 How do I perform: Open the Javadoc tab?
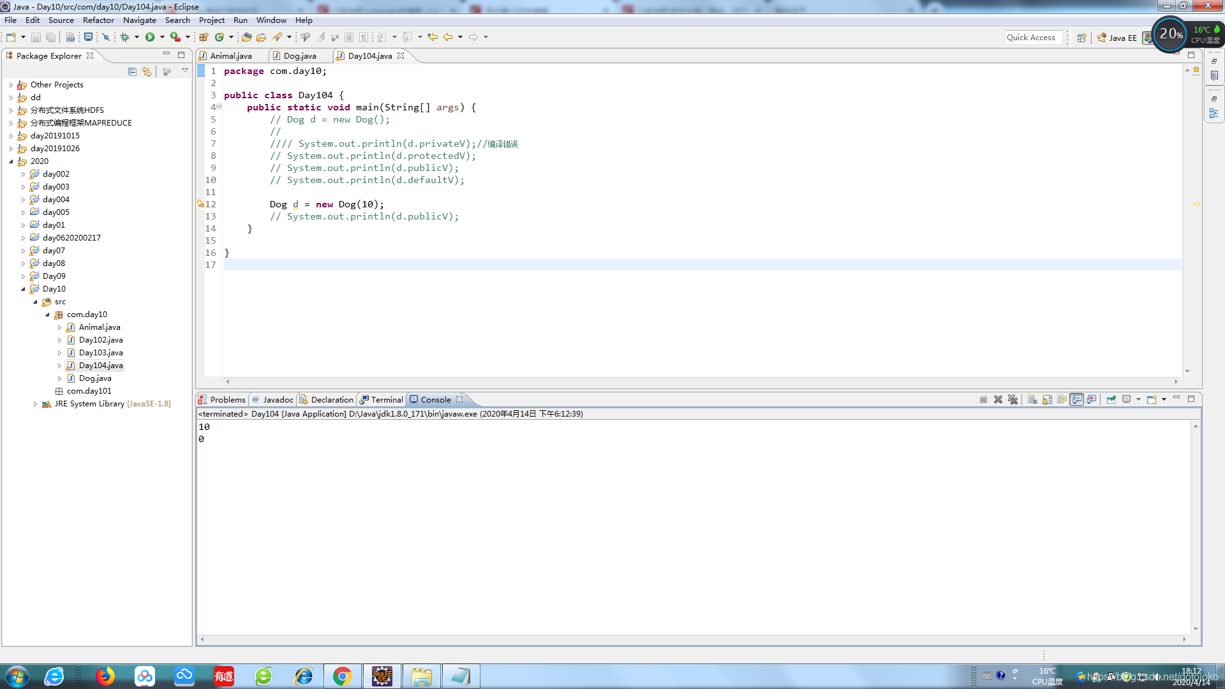273,399
